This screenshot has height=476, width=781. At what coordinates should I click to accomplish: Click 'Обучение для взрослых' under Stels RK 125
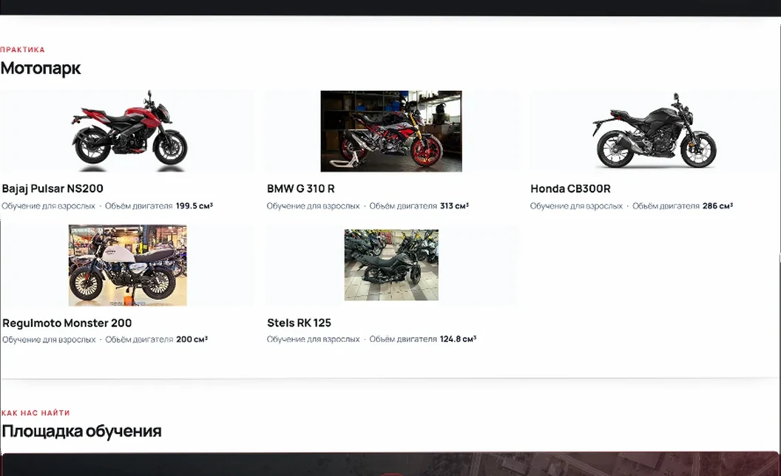coord(313,339)
